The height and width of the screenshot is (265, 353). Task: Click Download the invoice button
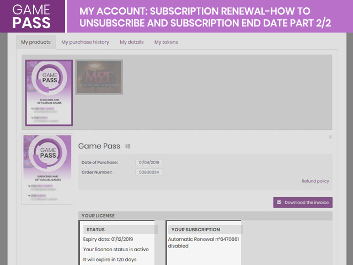[x=303, y=203]
